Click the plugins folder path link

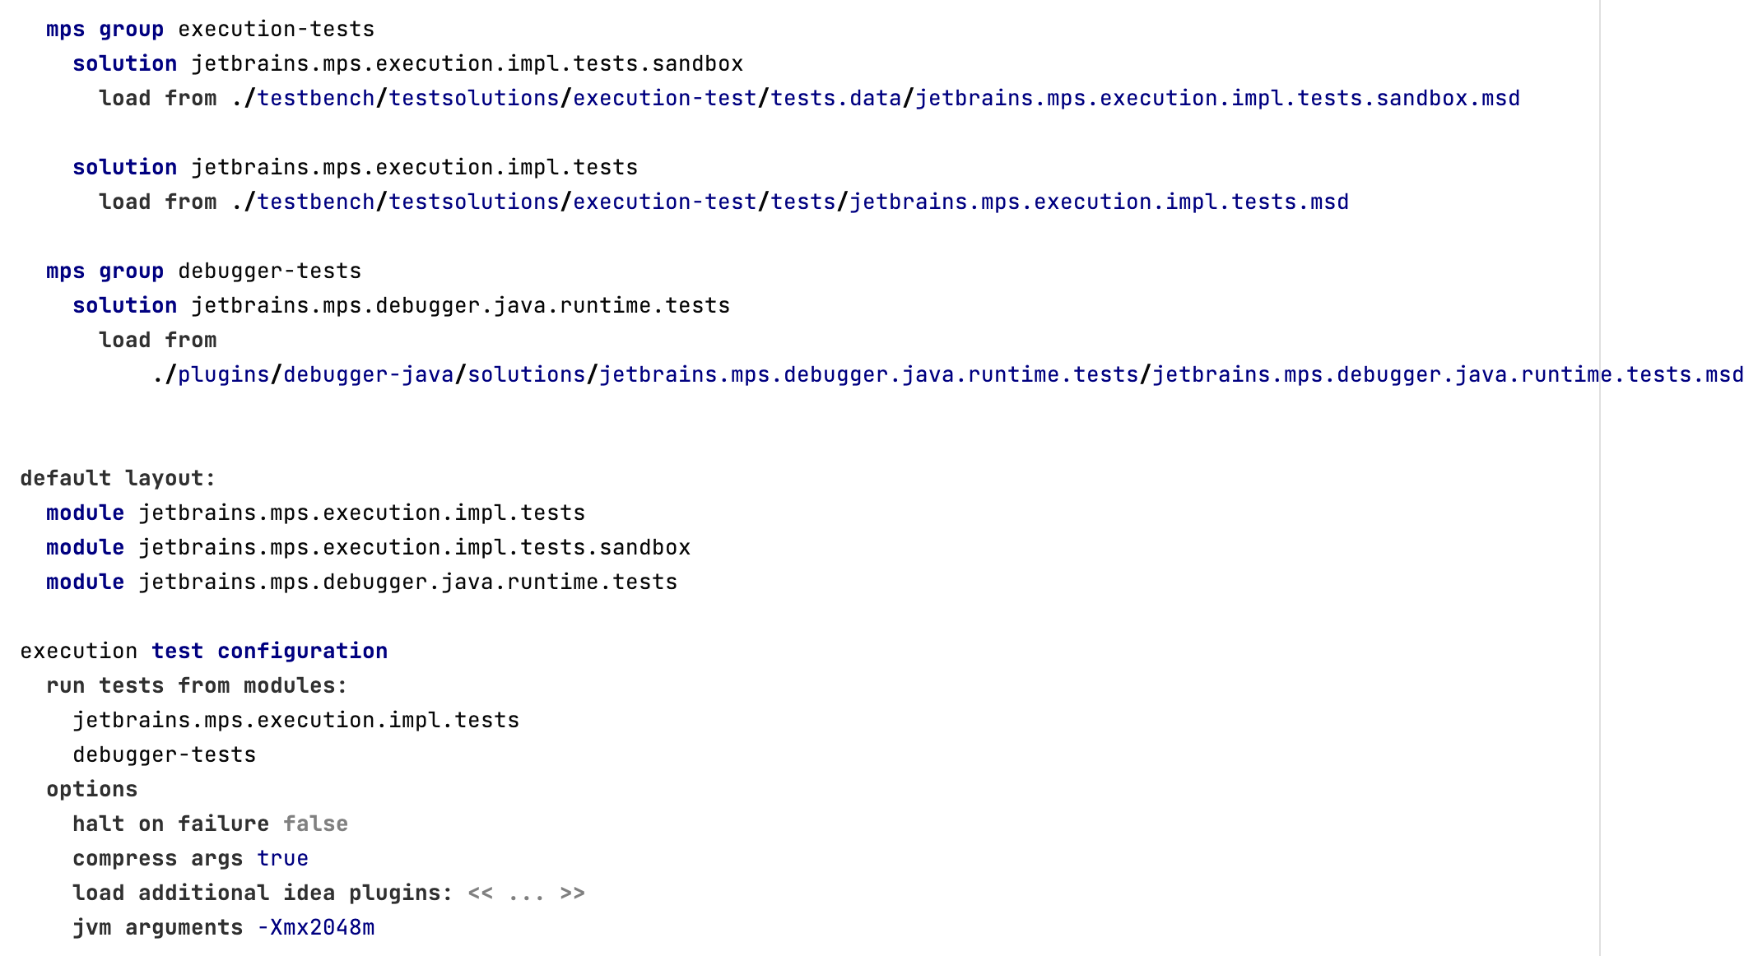tap(224, 375)
